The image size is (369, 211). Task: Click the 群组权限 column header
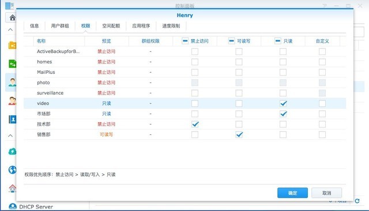pyautogui.click(x=150, y=41)
